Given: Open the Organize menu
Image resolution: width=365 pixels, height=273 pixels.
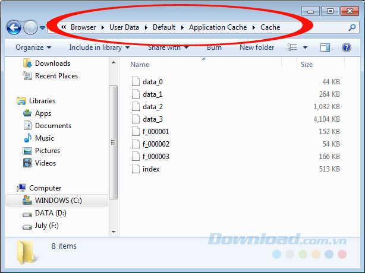Looking at the screenshot, I should click(33, 47).
